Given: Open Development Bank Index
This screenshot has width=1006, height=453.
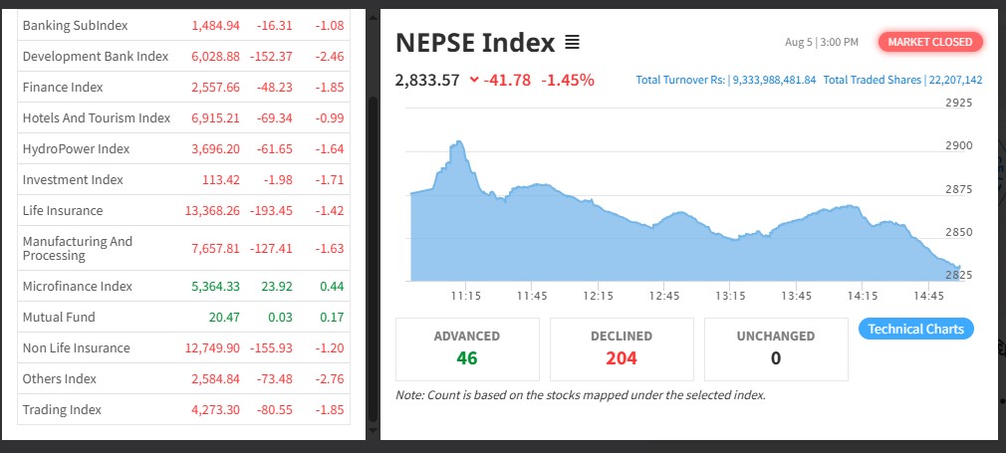Looking at the screenshot, I should coord(96,56).
